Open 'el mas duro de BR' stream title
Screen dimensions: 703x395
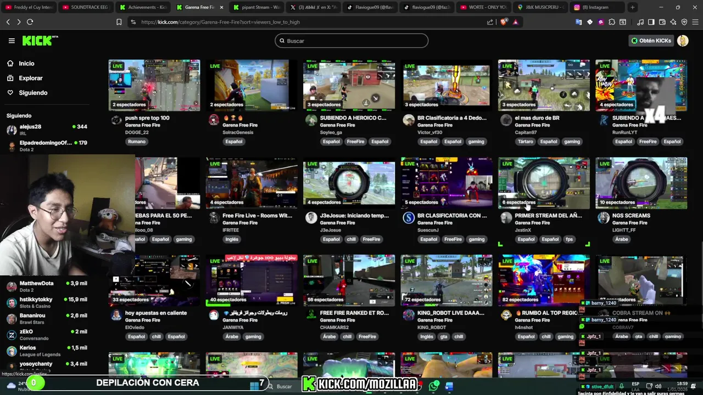[x=537, y=118]
